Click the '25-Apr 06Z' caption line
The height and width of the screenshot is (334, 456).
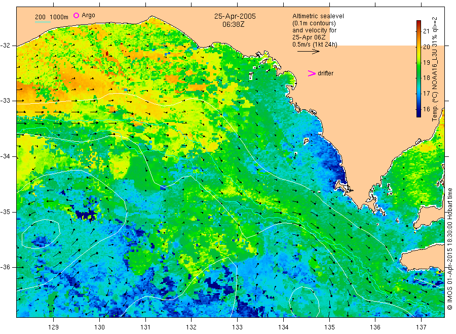click(309, 37)
